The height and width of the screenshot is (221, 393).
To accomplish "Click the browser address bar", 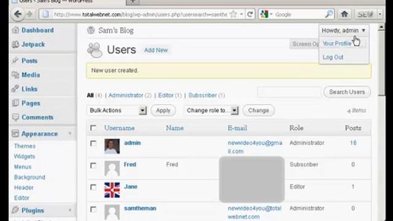I will [141, 15].
